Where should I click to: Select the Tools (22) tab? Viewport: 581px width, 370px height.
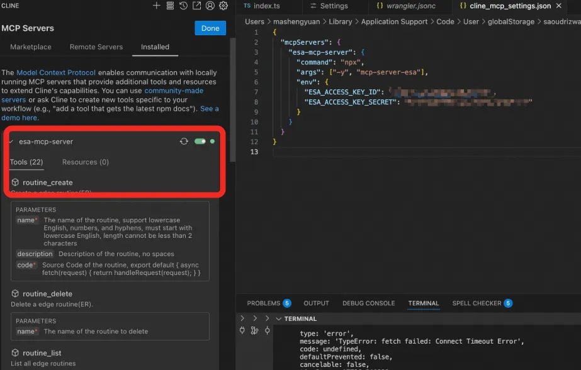tap(26, 162)
